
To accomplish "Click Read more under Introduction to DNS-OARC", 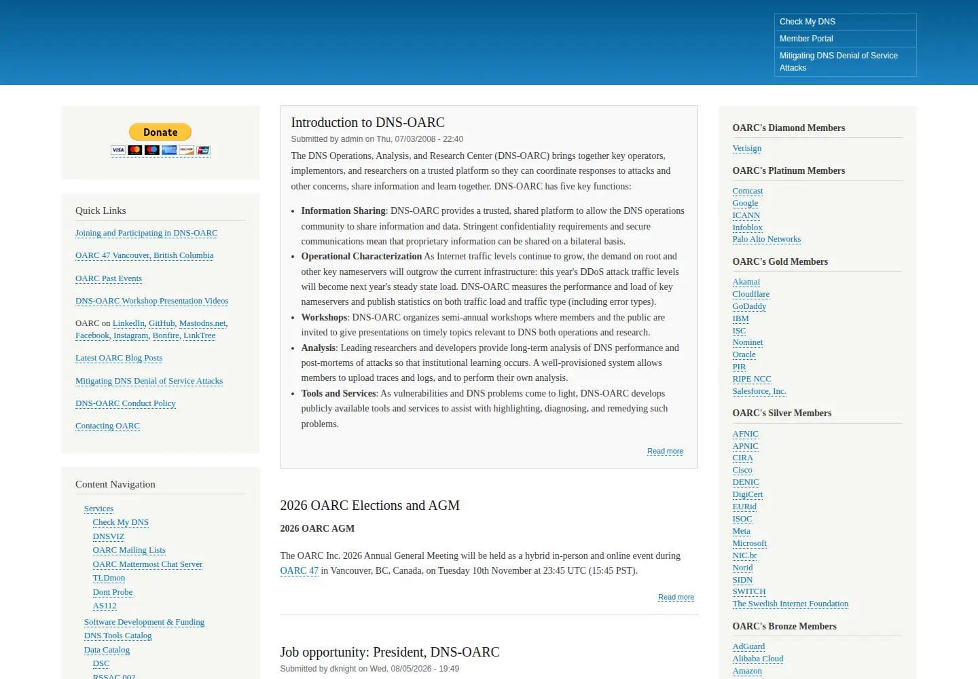I will tap(665, 451).
